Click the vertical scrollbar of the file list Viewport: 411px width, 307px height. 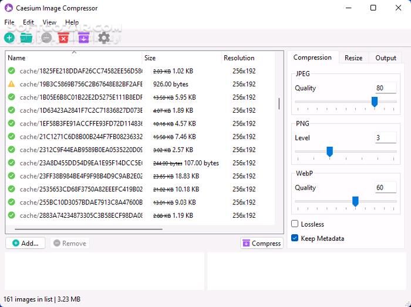279,104
